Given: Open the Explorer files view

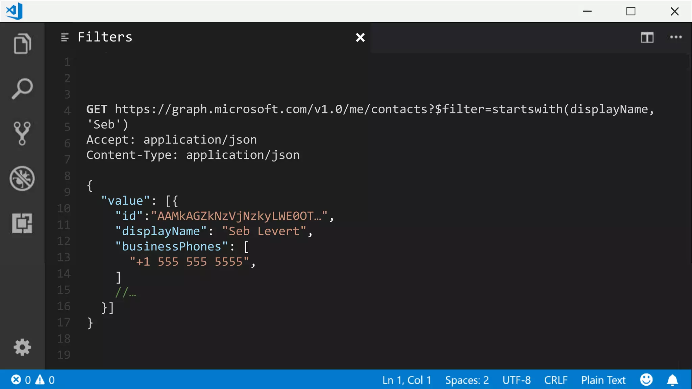Looking at the screenshot, I should coord(22,44).
